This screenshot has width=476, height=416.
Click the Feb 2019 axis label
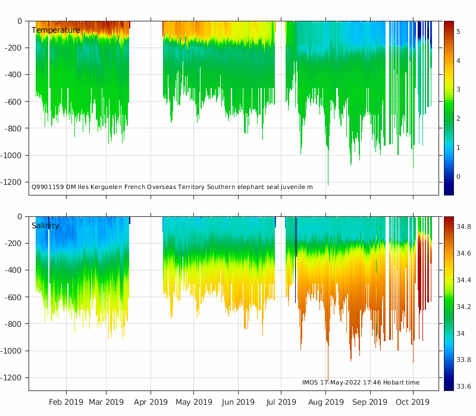(x=66, y=402)
